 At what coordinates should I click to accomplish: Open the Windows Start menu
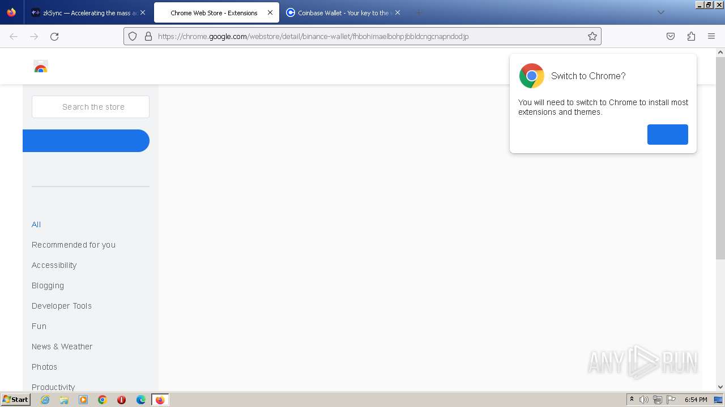point(15,400)
